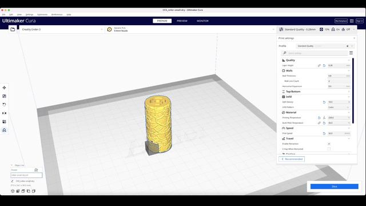
Task: Select the Move tool
Action: (x=4, y=88)
